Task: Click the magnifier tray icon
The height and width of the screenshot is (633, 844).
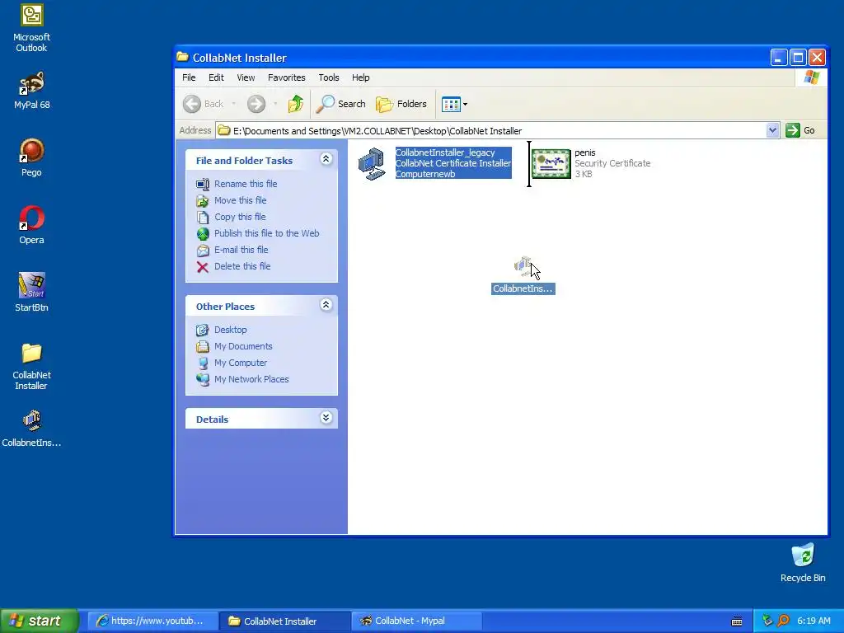Action: [783, 621]
